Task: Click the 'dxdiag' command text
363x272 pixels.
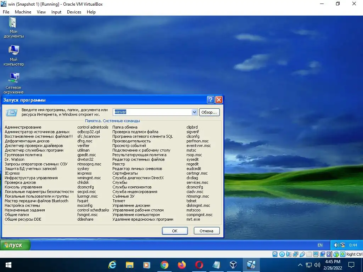Action: pyautogui.click(x=192, y=178)
